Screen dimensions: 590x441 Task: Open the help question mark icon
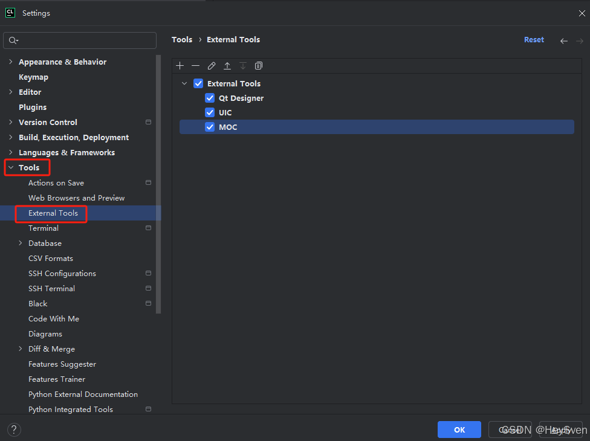[13, 430]
